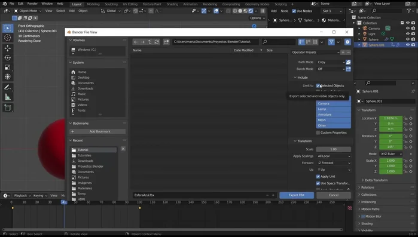Select the Measure tool
418x237 pixels.
pyautogui.click(x=7, y=97)
